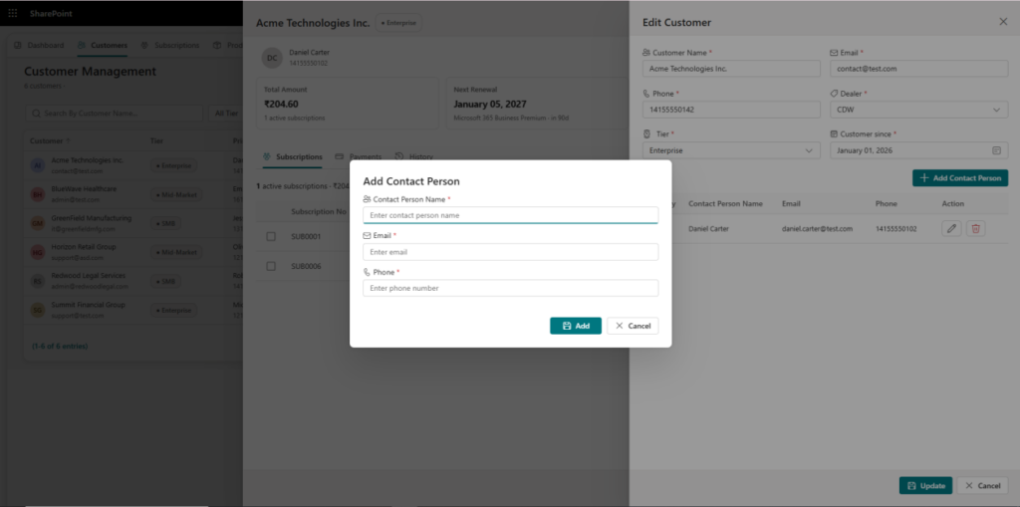Open the SharePoint app launcher grid icon

tap(13, 13)
